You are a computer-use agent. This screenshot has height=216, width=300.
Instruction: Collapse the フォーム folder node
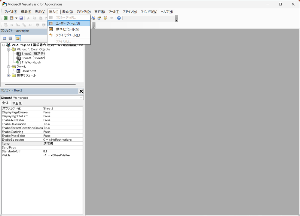pyautogui.click(x=9, y=67)
